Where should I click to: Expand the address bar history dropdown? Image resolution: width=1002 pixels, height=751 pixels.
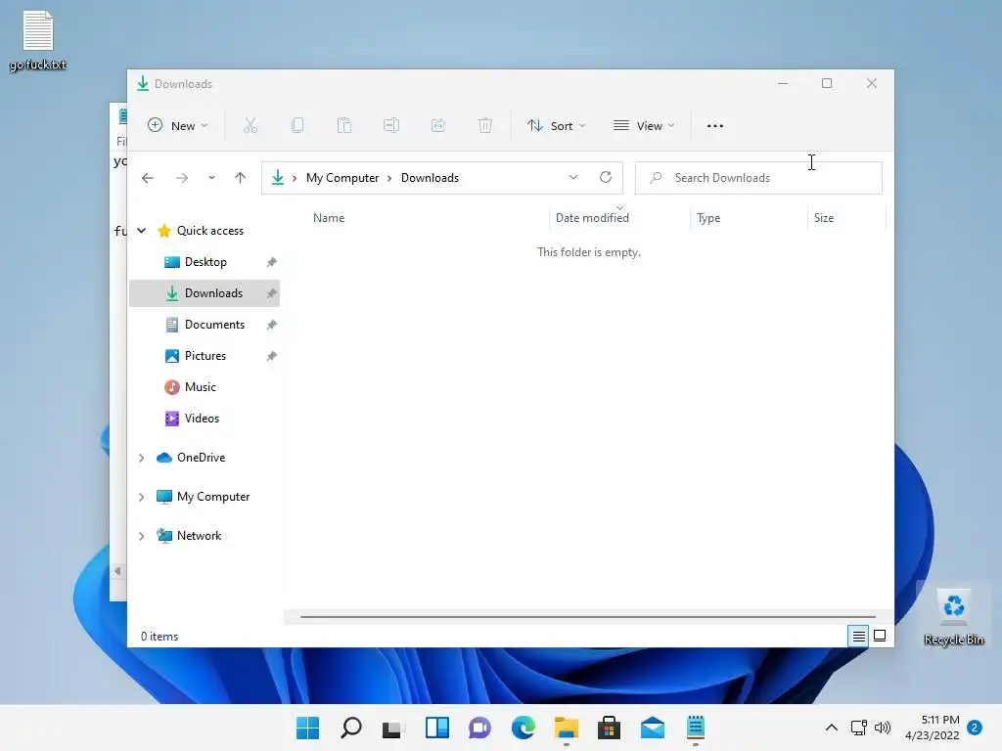click(x=573, y=178)
